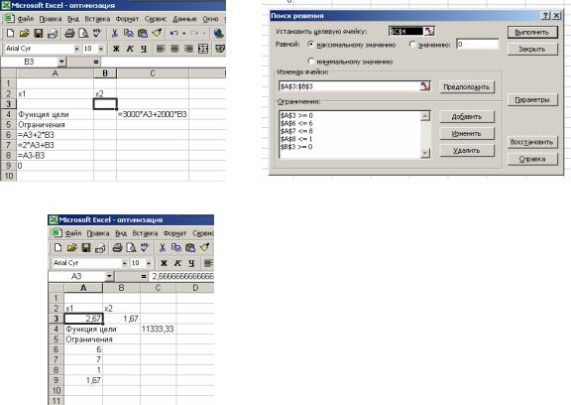
Task: Click Изменить constraint button
Action: 467,133
